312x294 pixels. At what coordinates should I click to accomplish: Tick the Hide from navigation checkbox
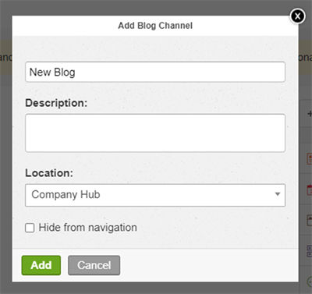click(x=30, y=228)
